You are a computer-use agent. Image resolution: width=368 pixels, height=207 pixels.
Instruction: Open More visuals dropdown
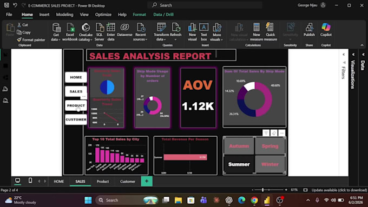[216, 32]
